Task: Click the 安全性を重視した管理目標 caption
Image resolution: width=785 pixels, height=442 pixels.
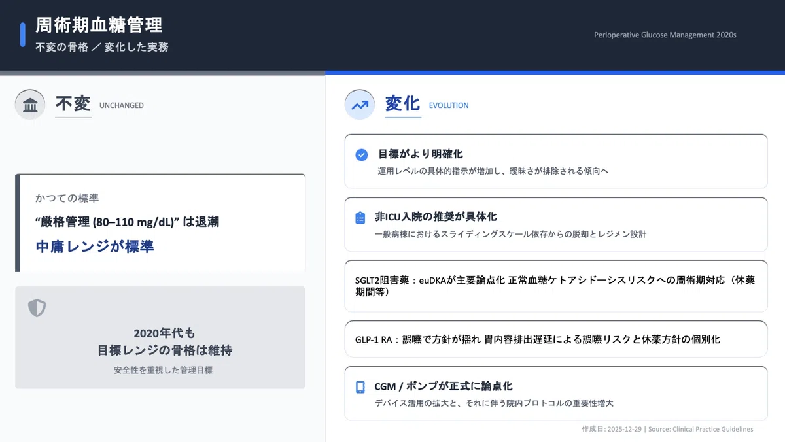Action: click(x=163, y=370)
